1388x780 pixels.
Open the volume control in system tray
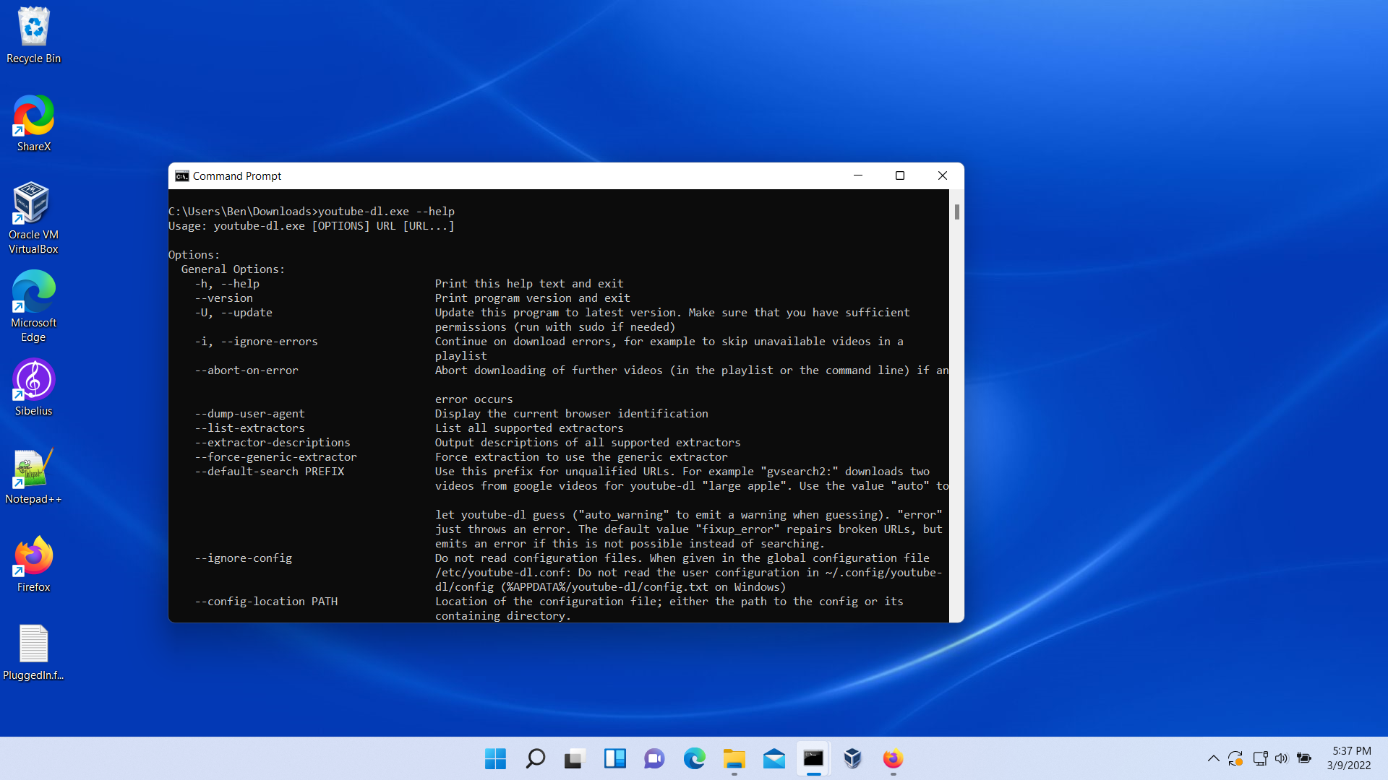click(x=1281, y=758)
